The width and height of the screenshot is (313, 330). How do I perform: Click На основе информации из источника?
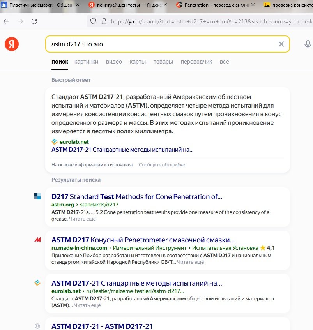point(92,165)
